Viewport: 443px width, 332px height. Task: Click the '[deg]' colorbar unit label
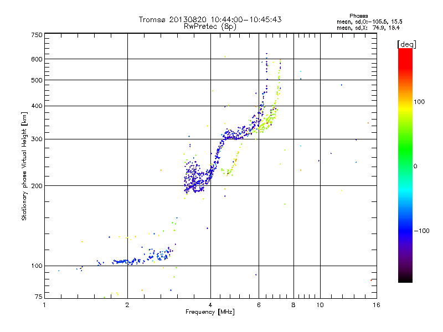(406, 44)
